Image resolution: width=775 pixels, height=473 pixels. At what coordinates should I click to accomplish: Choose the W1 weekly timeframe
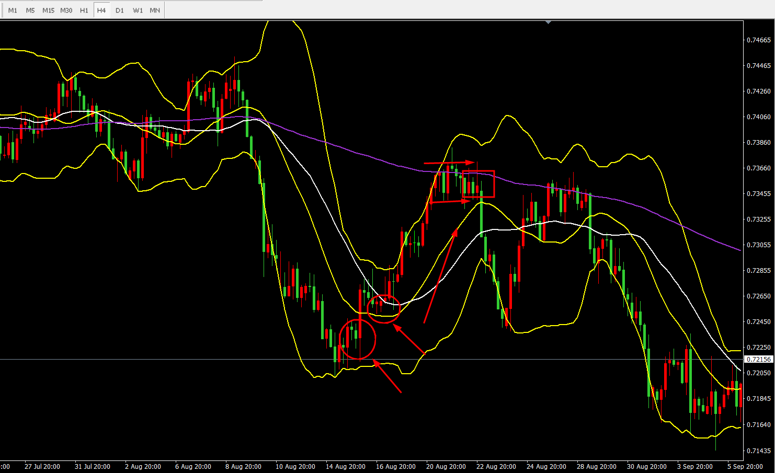click(x=138, y=10)
